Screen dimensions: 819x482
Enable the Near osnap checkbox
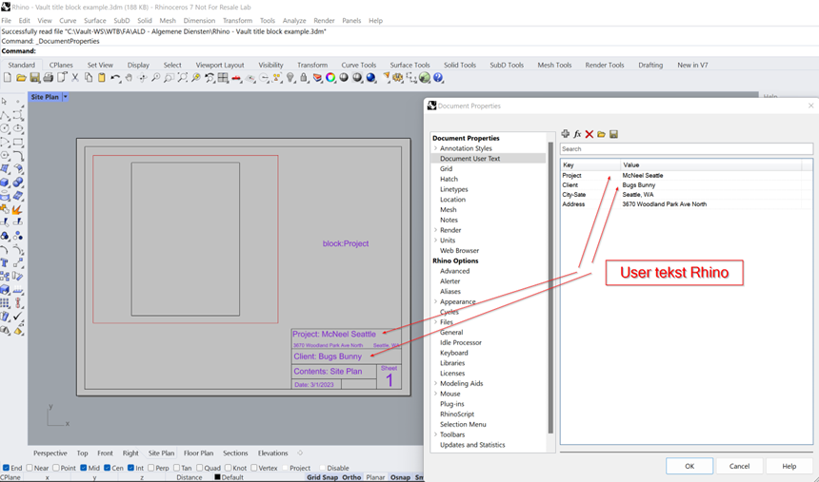tap(30, 468)
